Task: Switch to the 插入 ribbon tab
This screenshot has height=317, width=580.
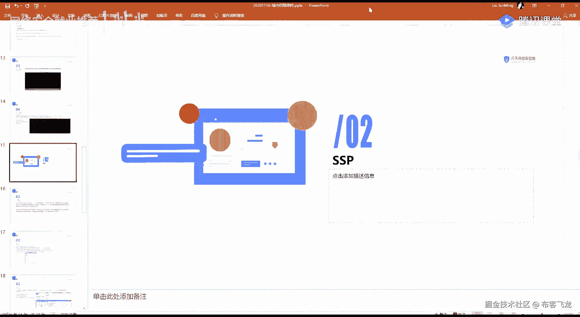Action: click(40, 15)
